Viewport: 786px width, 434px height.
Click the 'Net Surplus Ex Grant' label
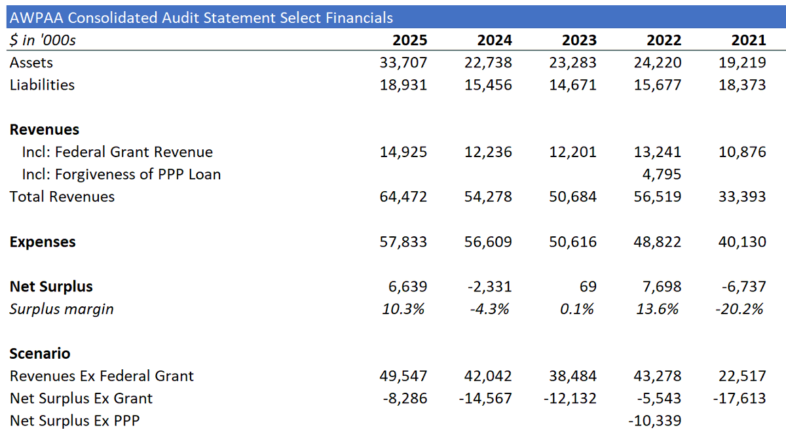tap(81, 398)
